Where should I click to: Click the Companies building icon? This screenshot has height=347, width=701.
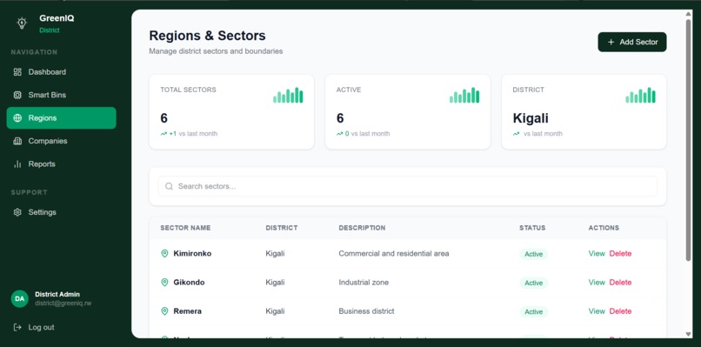tap(17, 141)
